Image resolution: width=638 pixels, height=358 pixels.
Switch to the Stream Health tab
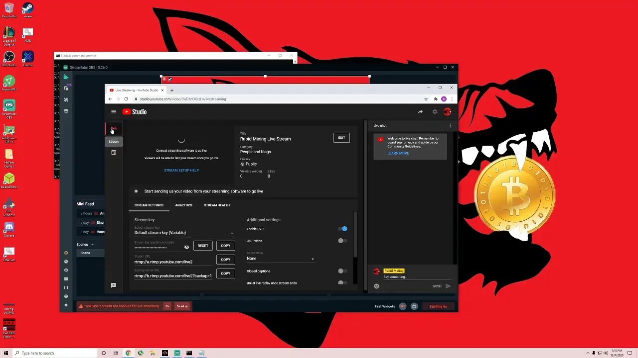click(x=217, y=205)
